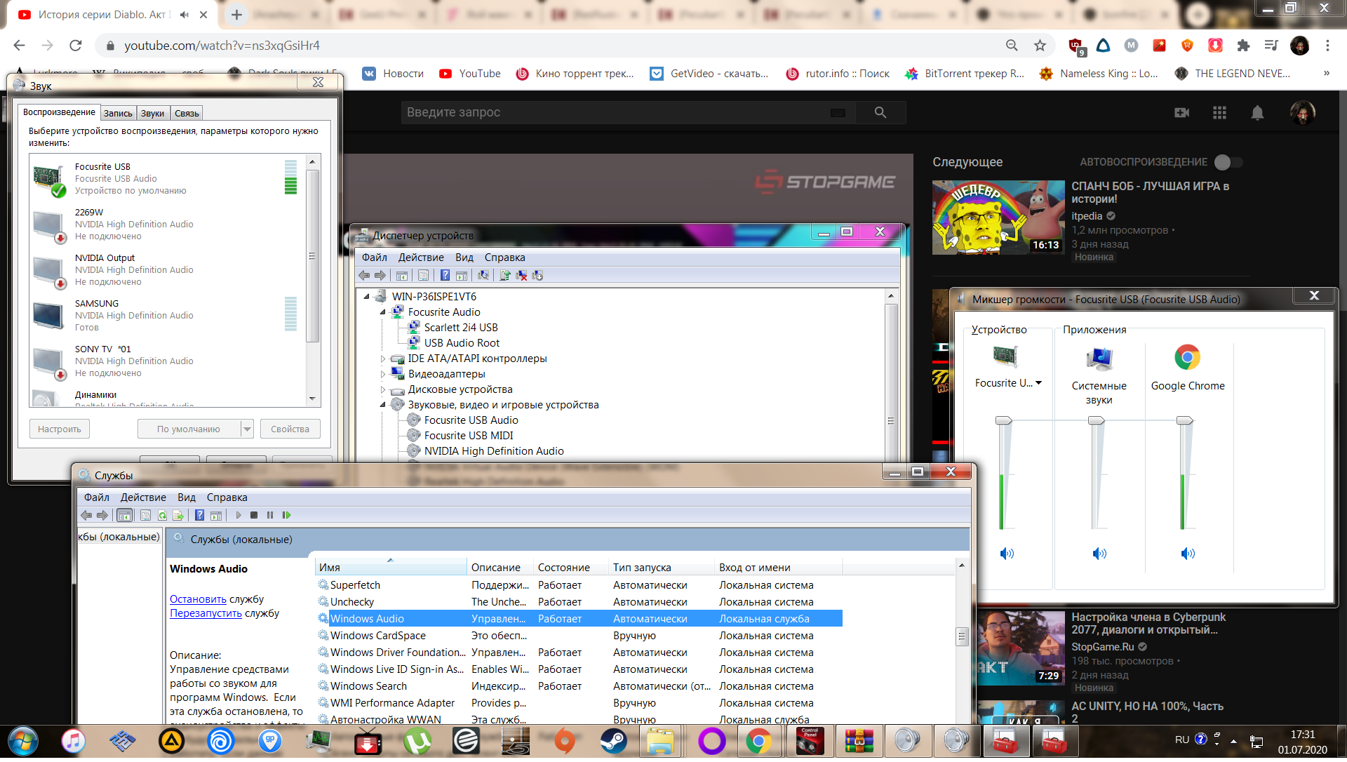Adjust Focusrite device volume slider in mixer
The width and height of the screenshot is (1347, 762).
pos(1004,420)
